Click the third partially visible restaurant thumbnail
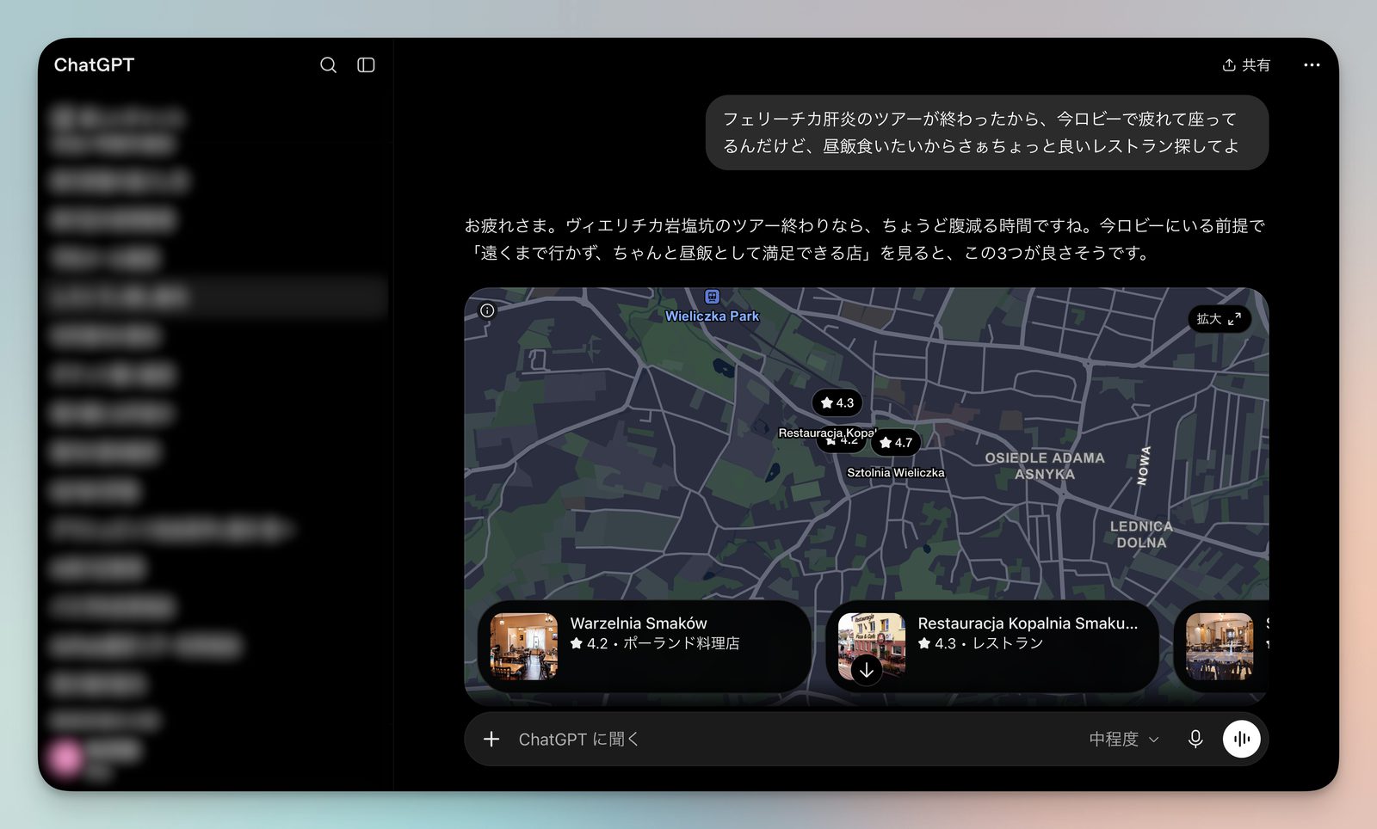1377x829 pixels. click(1220, 646)
